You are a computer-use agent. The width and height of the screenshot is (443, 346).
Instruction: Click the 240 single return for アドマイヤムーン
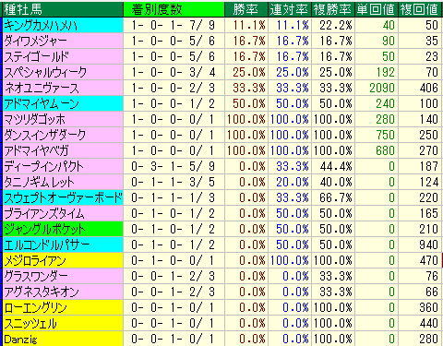click(385, 103)
